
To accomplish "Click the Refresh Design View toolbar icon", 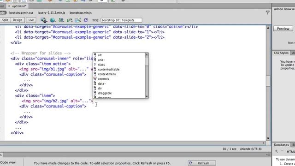I will tap(86, 20).
